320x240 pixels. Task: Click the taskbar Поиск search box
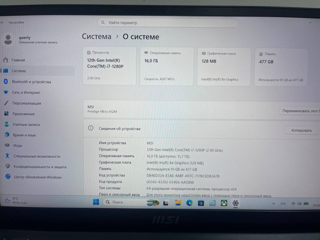point(131,202)
